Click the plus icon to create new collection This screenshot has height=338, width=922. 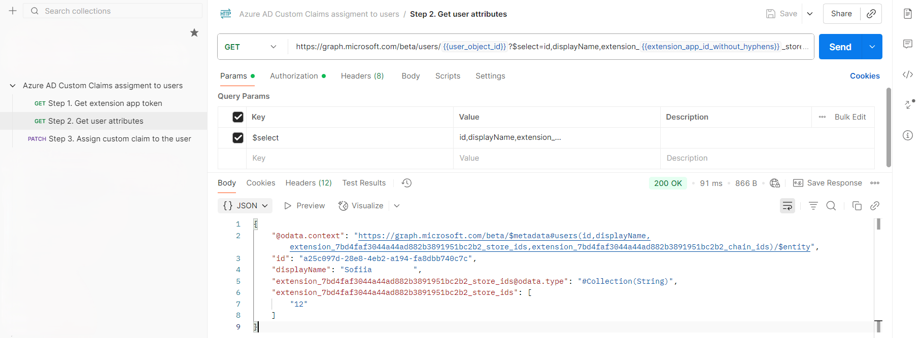click(x=13, y=11)
